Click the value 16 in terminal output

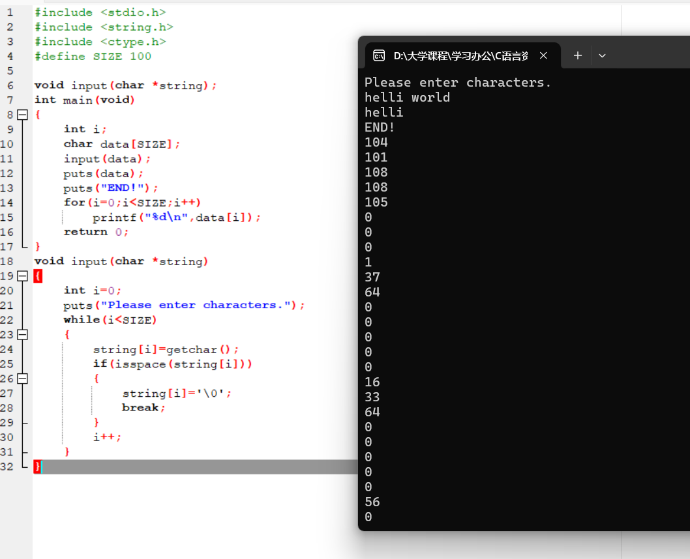pyautogui.click(x=372, y=382)
